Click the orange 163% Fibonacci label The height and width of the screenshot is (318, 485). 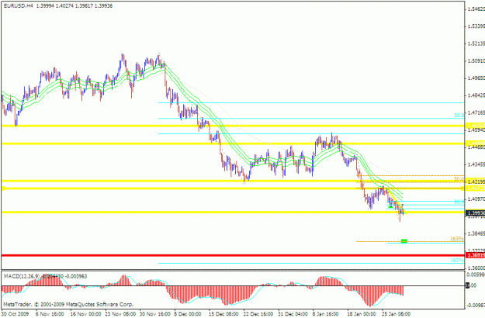coord(457,239)
